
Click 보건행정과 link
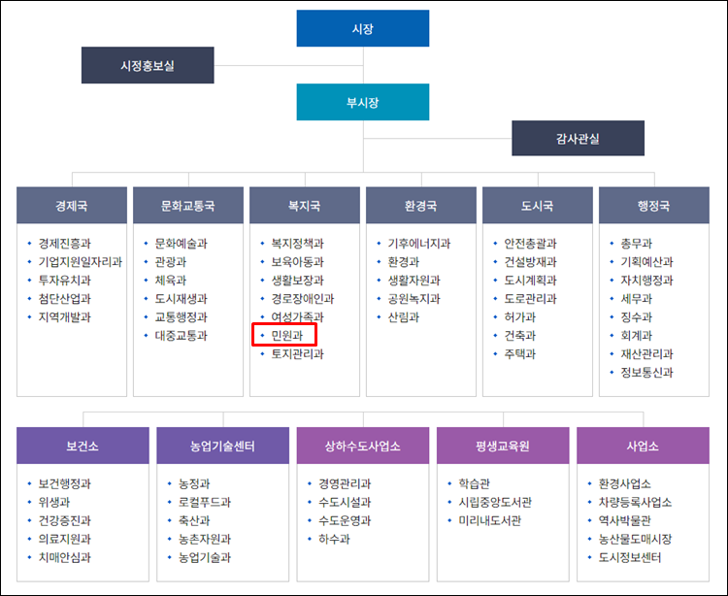pyautogui.click(x=64, y=483)
